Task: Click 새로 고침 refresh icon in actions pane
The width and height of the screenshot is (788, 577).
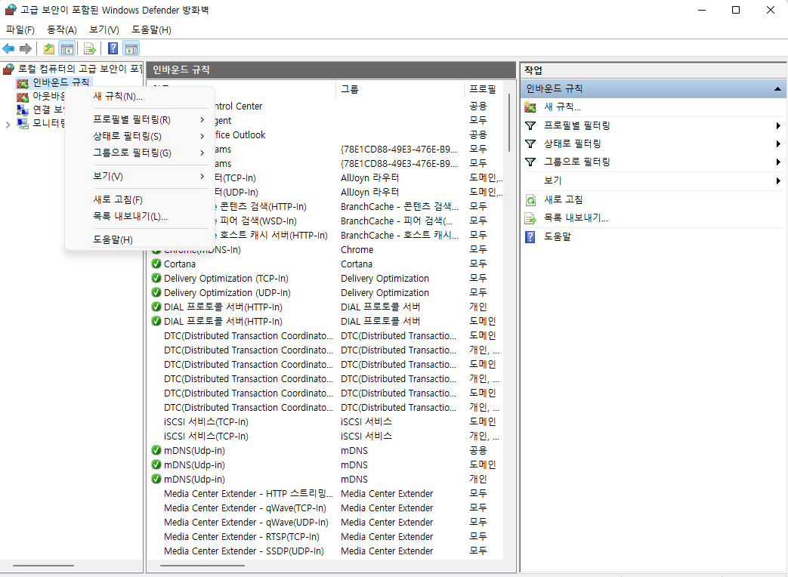Action: tap(530, 200)
